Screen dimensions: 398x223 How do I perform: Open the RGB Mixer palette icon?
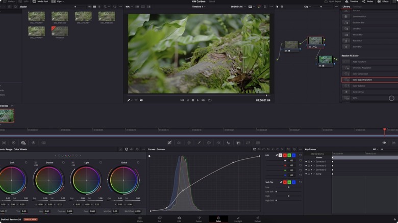point(33,143)
